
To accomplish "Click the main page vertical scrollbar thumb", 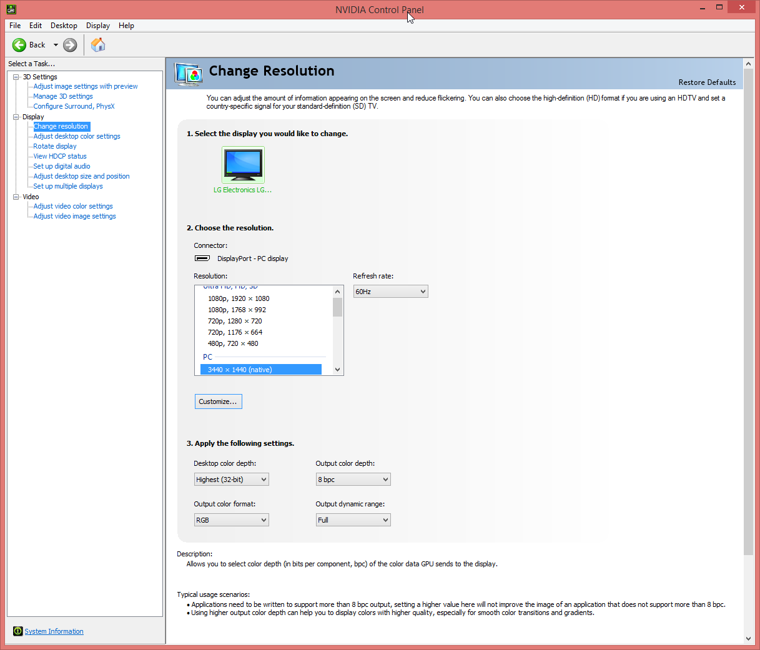I will 749,312.
